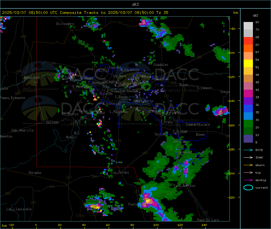This screenshot has height=229, width=271.
Task: Click the eburn yellow arrow legend icon
Action: 248,165
